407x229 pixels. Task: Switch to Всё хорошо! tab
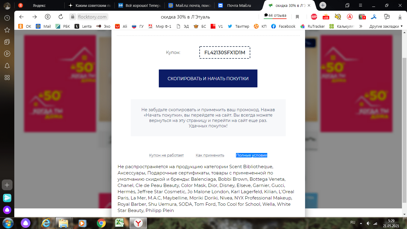pos(139,5)
